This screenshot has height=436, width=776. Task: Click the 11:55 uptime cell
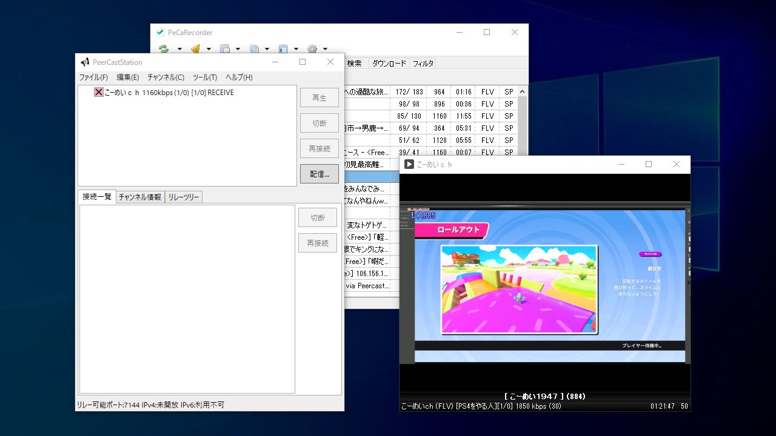pyautogui.click(x=464, y=116)
